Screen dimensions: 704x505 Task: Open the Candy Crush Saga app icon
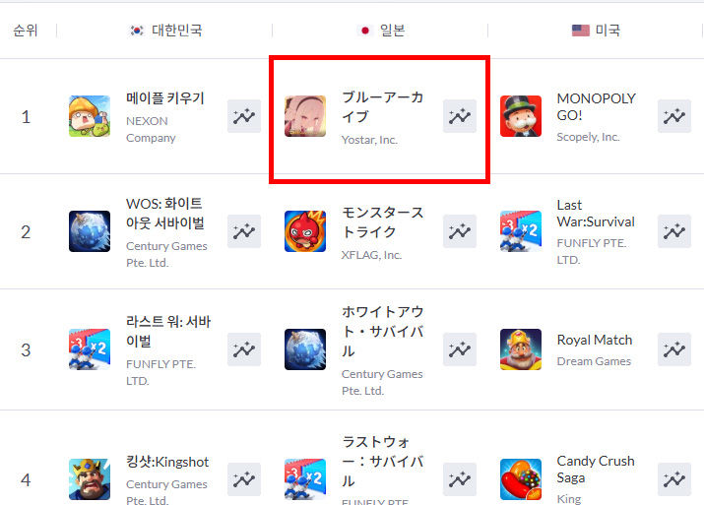pos(521,479)
